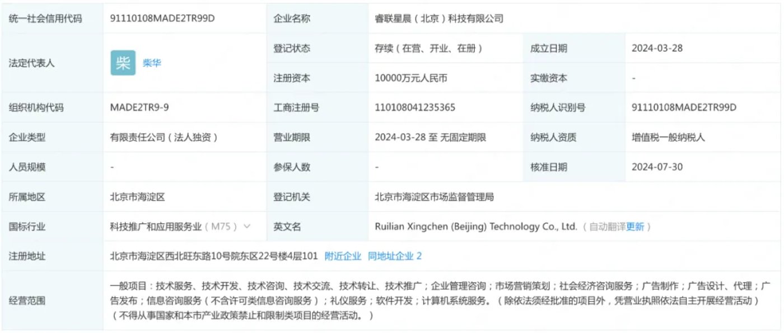This screenshot has width=784, height=333.
Task: Select company name 睿联星晨（北京）科技有限公司
Action: 439,18
